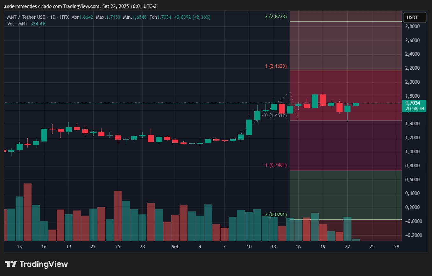
Task: Click the tallest red volume bar
Action: click(x=28, y=212)
